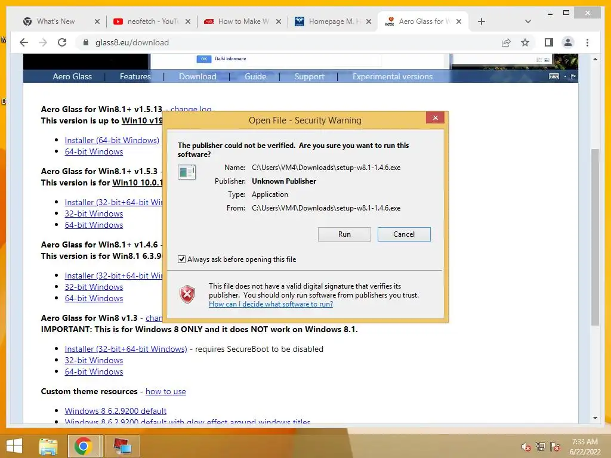Click Run in the Security Warning dialog
Screen dimensions: 611x458
(344, 234)
